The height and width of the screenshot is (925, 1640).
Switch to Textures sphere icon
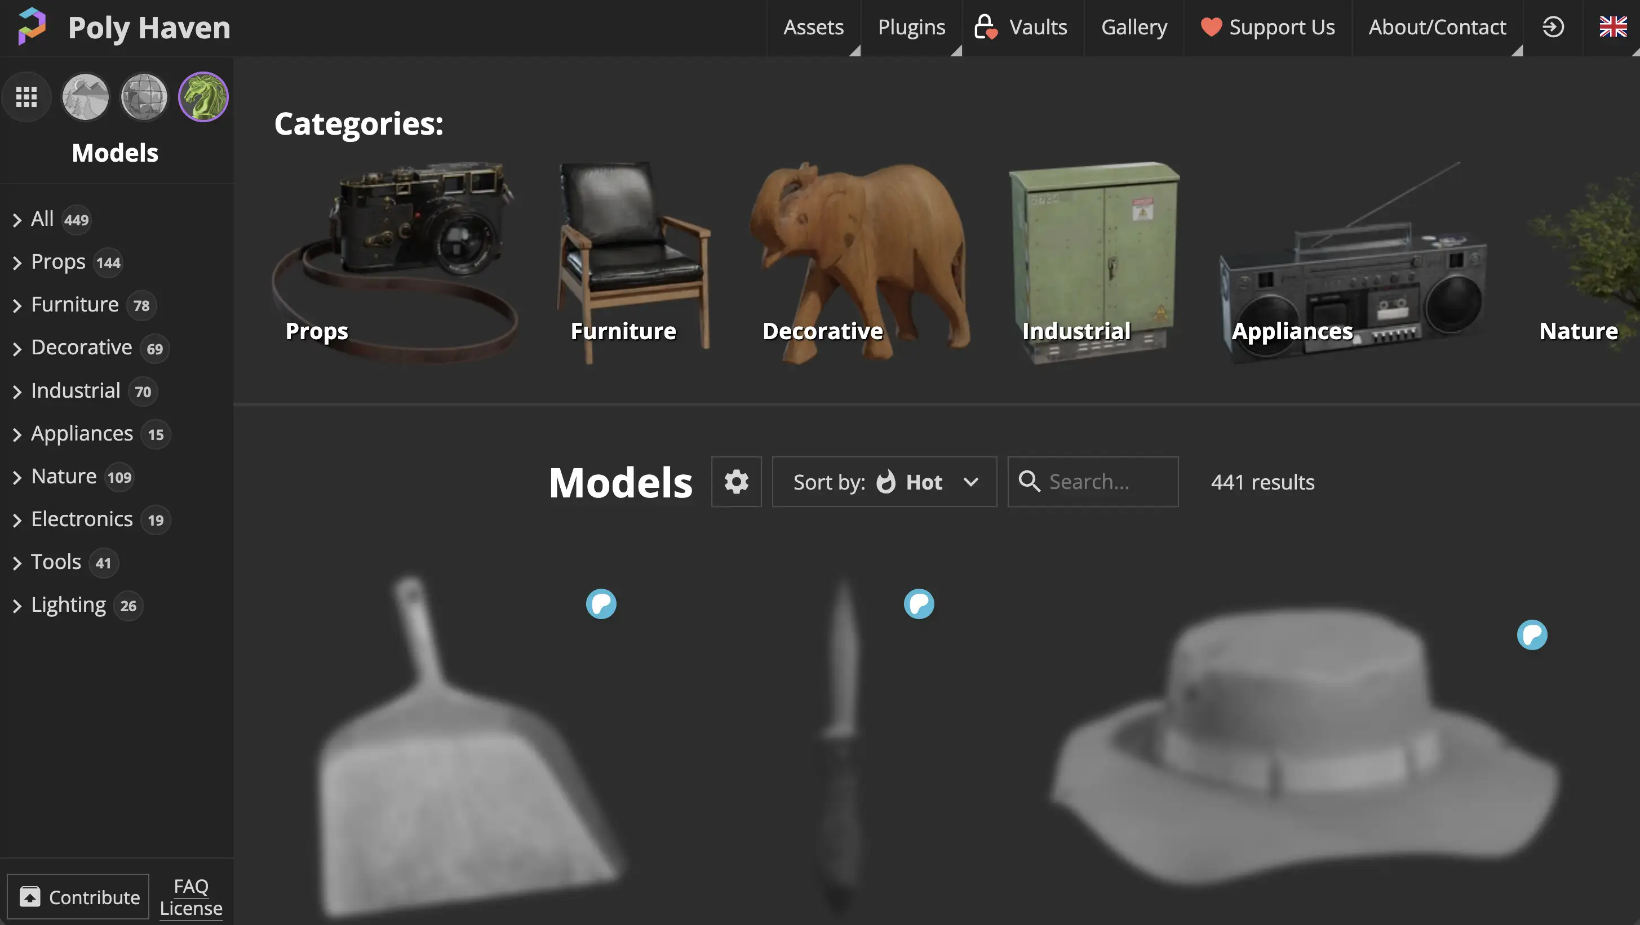click(144, 97)
